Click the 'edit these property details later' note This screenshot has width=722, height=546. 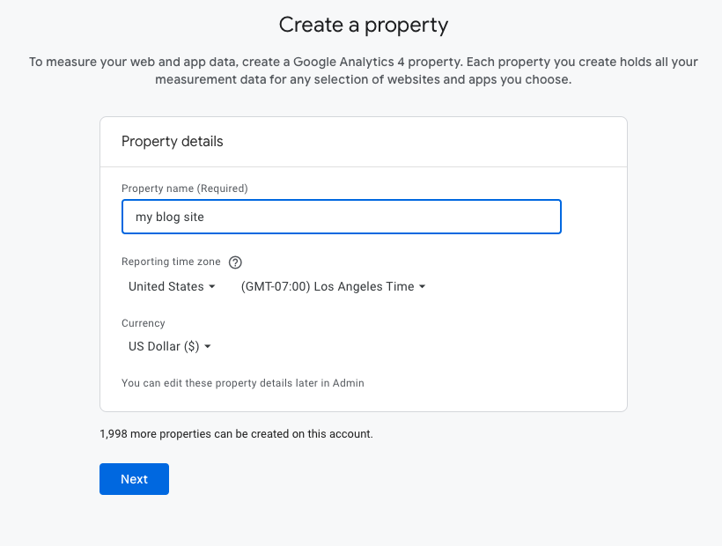[x=242, y=383]
